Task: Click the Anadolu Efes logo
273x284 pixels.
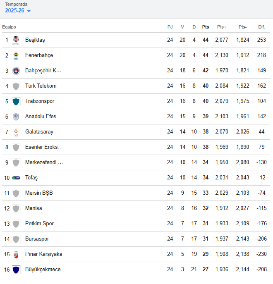Action: pyautogui.click(x=16, y=117)
